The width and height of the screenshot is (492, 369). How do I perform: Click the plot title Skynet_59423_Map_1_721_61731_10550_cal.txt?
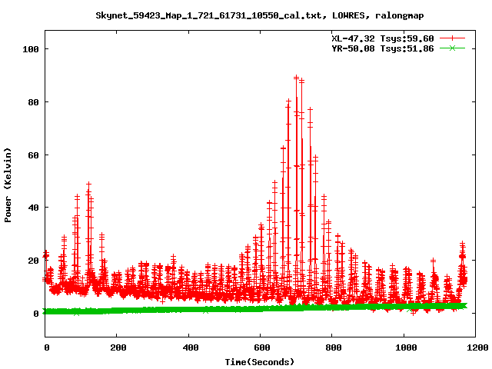point(208,15)
